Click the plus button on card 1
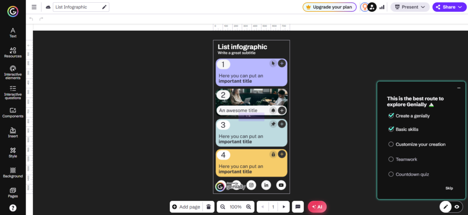Viewport: 468px width, 215px height. tap(282, 63)
